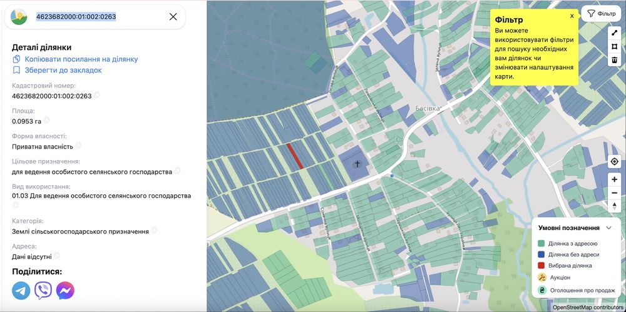Click Копіювати посилання на ділянку link
Screen dimensions: 626x312
click(x=81, y=59)
